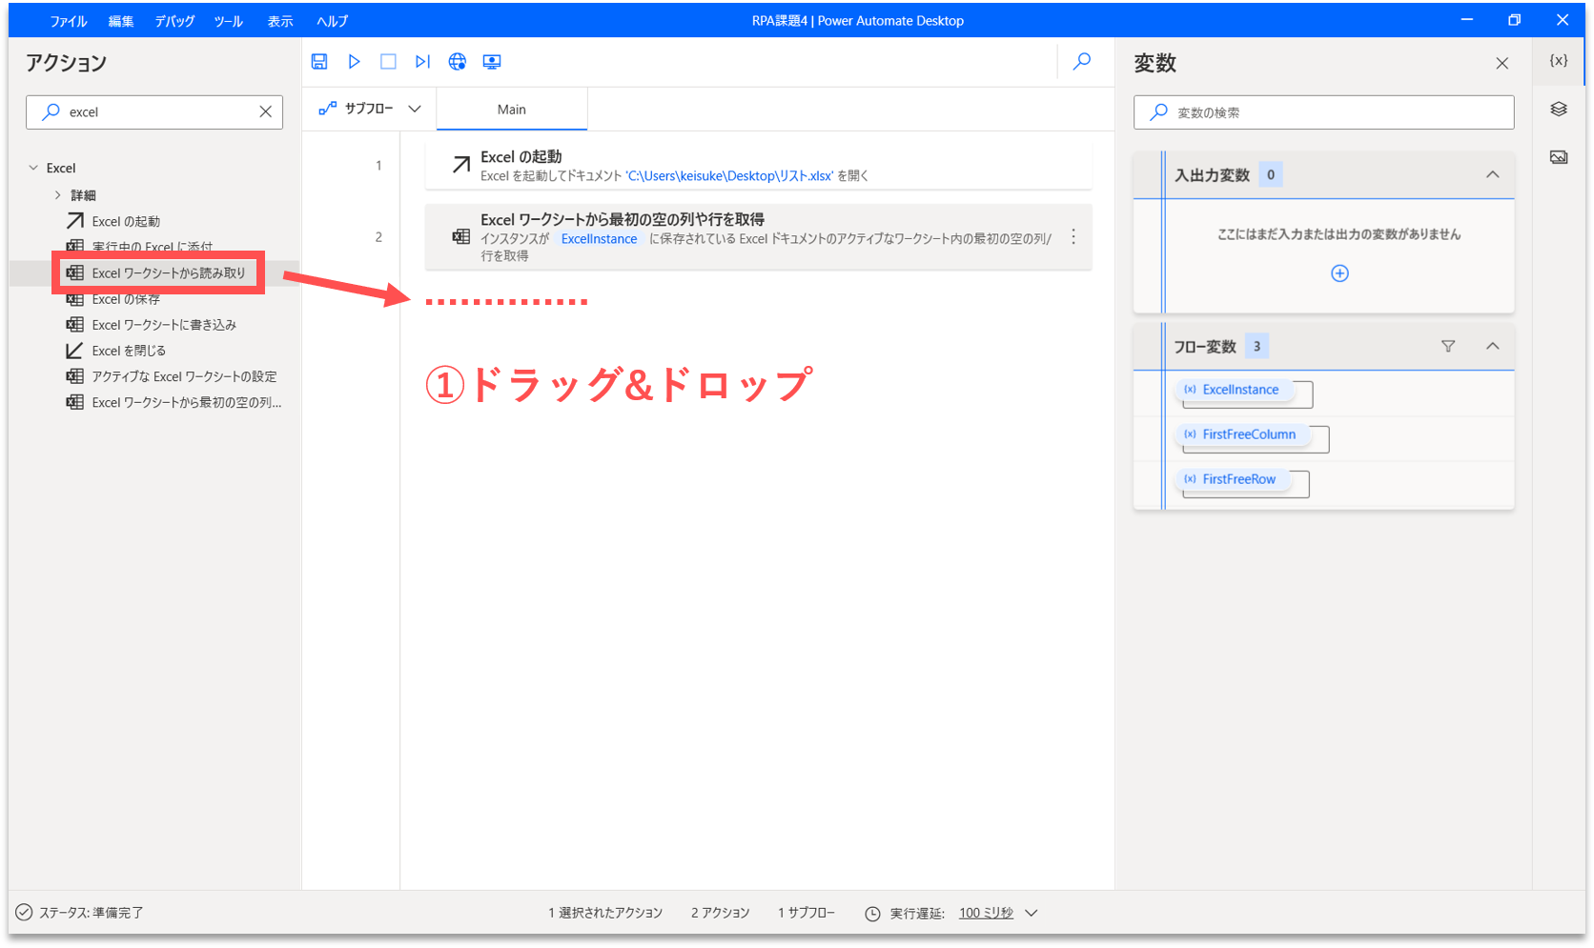This screenshot has height=948, width=1594.
Task: Clear the 'excel' action search text
Action: [x=265, y=112]
